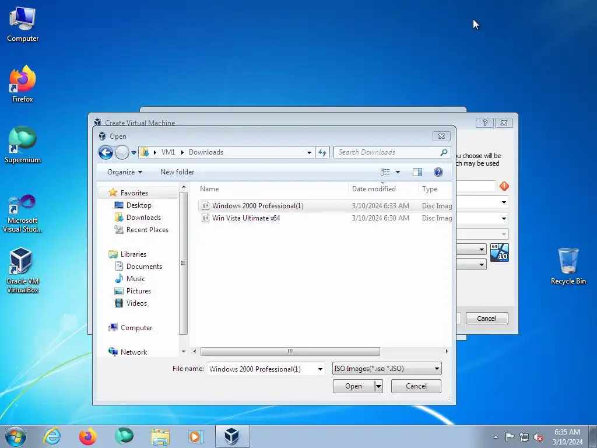Click the Downloads breadcrumb in address bar
The height and width of the screenshot is (448, 597).
[x=206, y=152]
